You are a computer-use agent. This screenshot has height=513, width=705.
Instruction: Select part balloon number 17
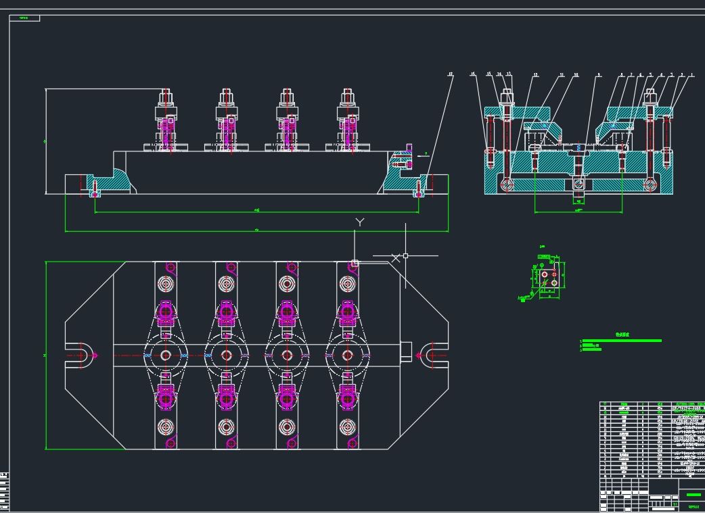point(451,74)
